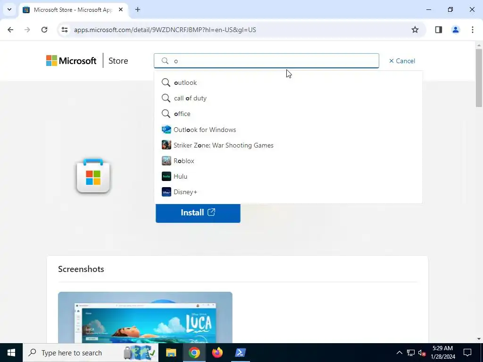The image size is (483, 362).
Task: Click the address bar URL
Action: coord(165,30)
